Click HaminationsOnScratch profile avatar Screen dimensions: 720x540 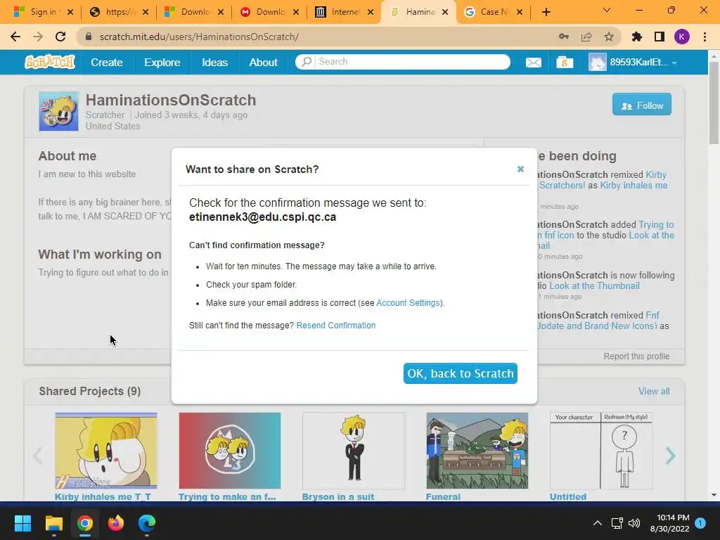[x=58, y=111]
